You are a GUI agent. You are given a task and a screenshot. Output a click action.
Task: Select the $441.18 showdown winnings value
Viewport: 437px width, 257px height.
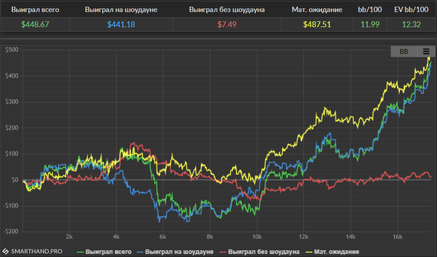click(x=121, y=24)
